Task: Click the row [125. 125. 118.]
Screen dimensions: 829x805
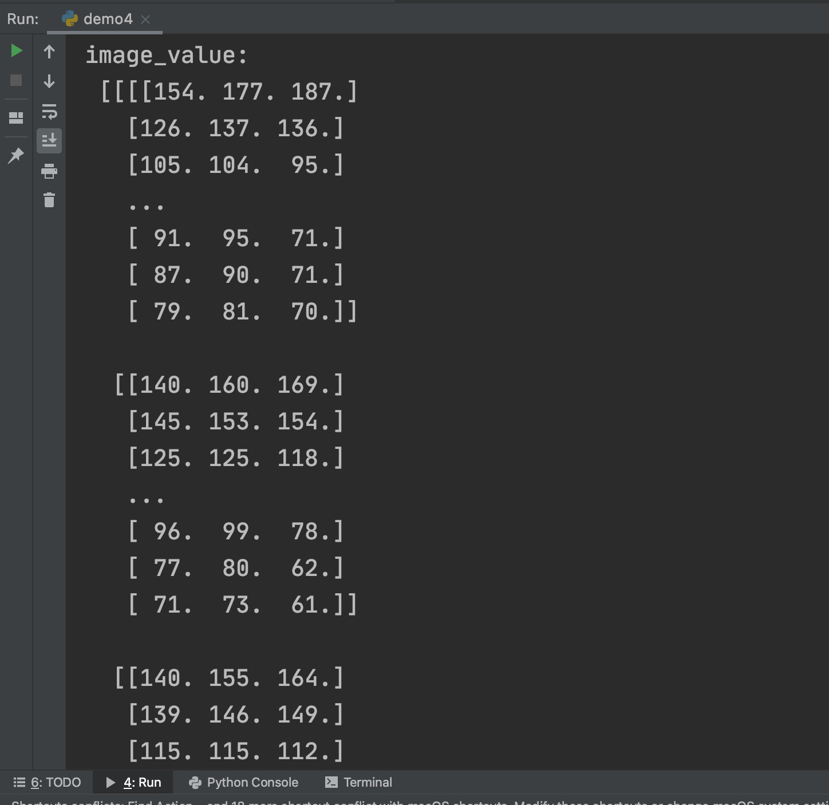Action: tap(236, 458)
